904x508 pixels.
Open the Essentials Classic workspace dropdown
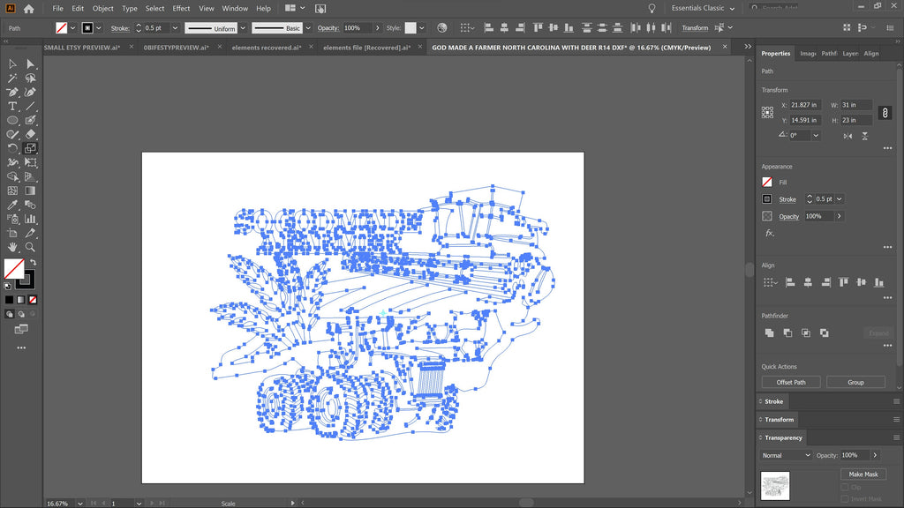[703, 8]
